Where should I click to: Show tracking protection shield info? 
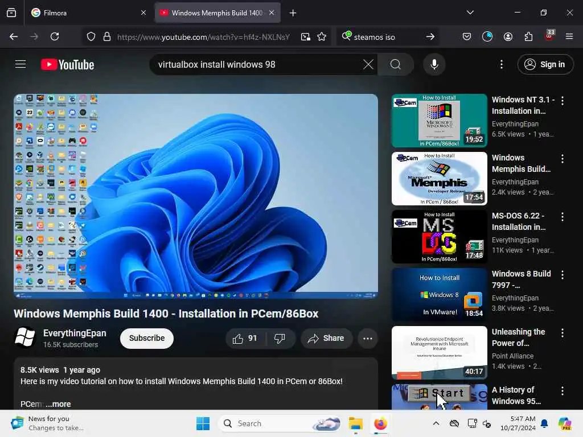[91, 36]
